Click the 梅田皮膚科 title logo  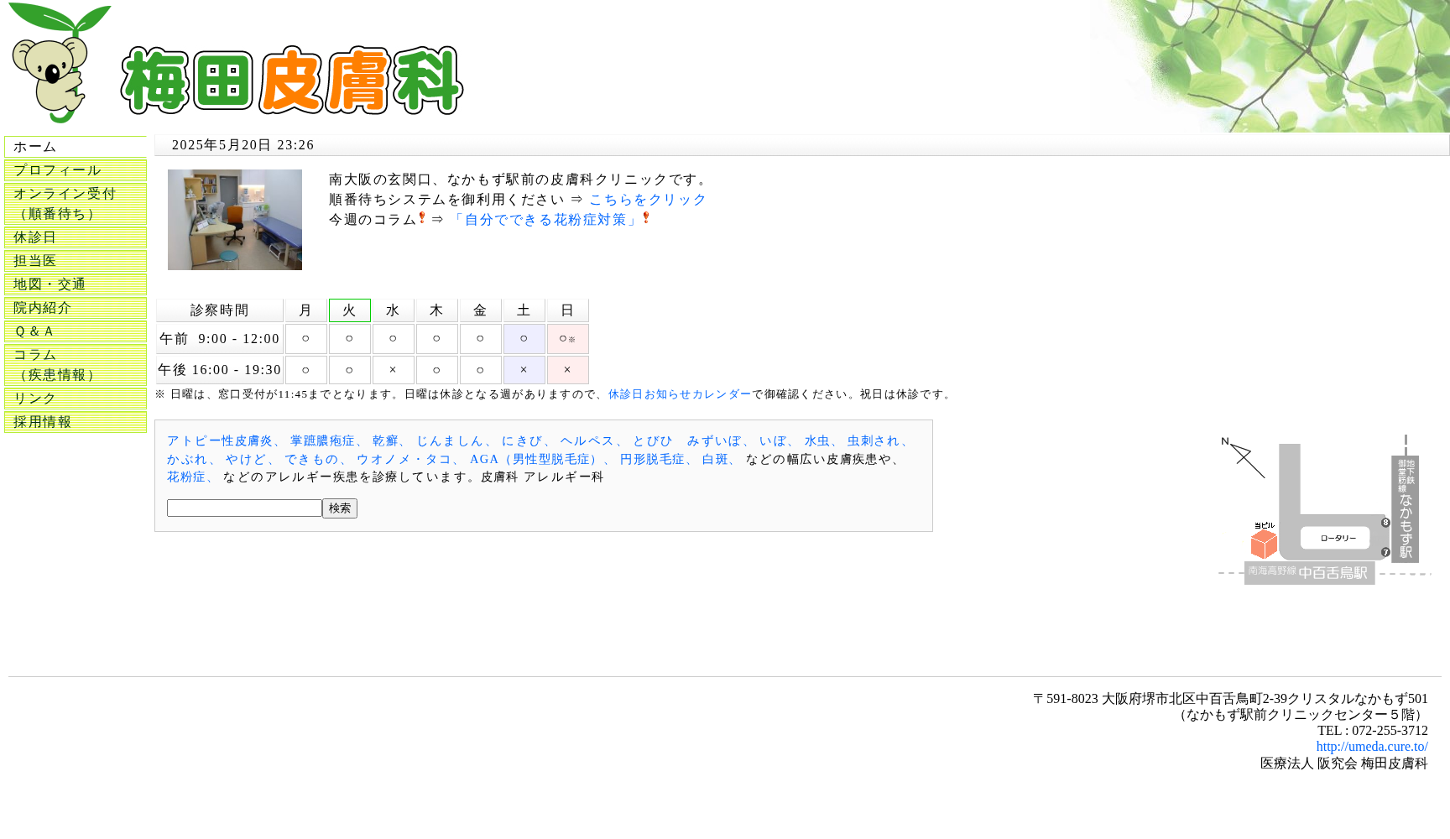[x=292, y=81]
